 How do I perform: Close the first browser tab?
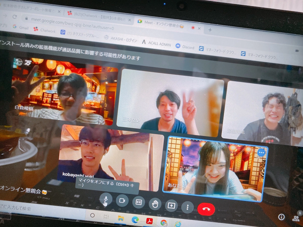pyautogui.click(x=59, y=12)
